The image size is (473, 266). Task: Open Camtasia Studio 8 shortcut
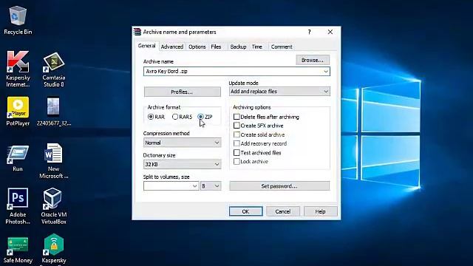click(x=54, y=69)
